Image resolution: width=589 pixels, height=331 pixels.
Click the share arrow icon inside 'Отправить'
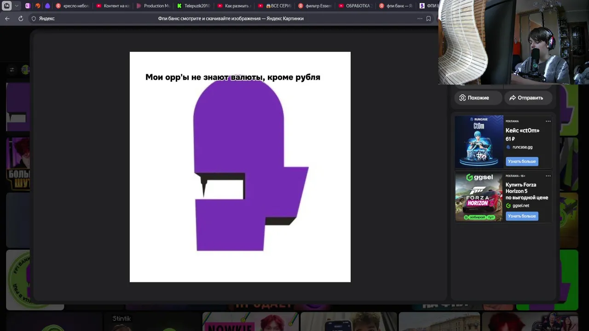[x=512, y=97]
